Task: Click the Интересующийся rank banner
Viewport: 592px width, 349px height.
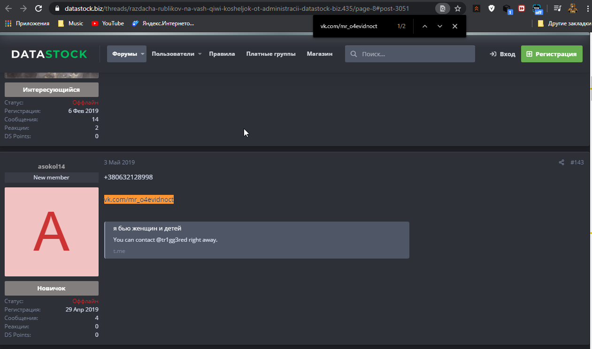Action: [52, 89]
